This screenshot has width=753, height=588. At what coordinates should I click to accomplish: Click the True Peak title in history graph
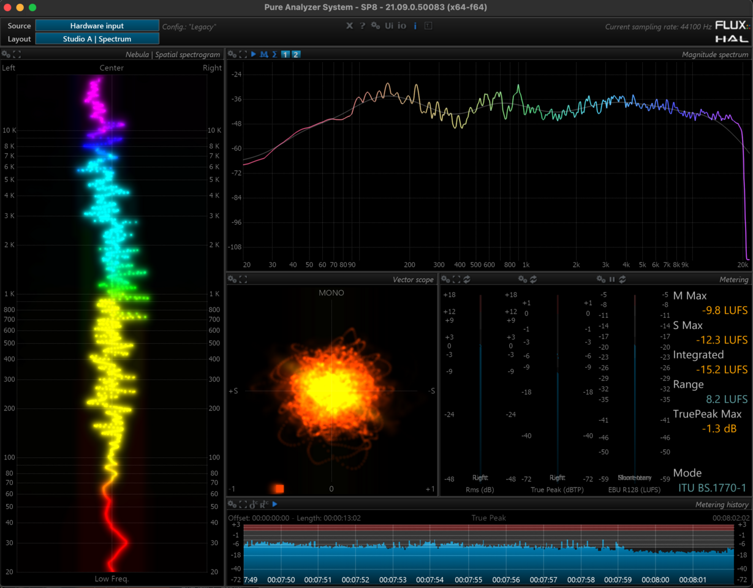coord(488,518)
